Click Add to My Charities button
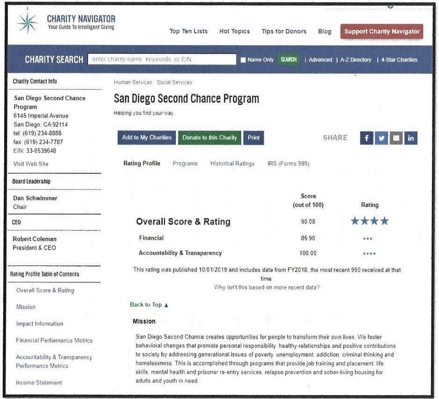Viewport: 439px width, 399px height. point(146,138)
